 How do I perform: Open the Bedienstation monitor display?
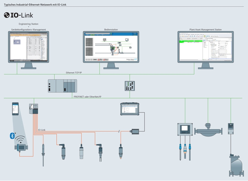[x=108, y=46]
